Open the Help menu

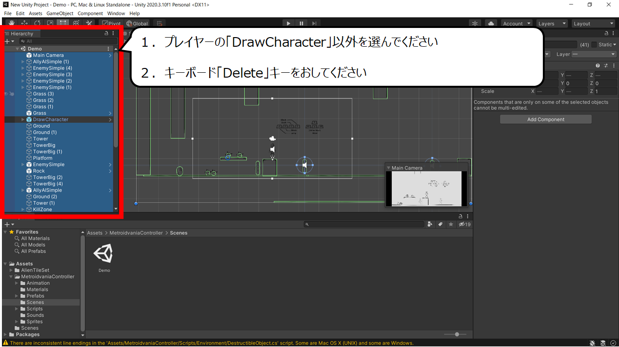pos(135,13)
